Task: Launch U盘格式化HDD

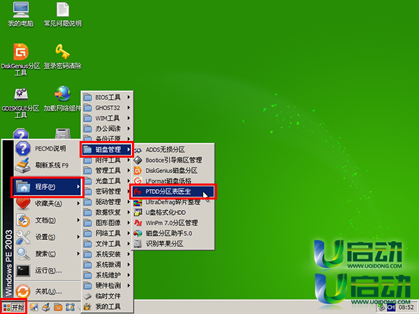Action: (173, 212)
